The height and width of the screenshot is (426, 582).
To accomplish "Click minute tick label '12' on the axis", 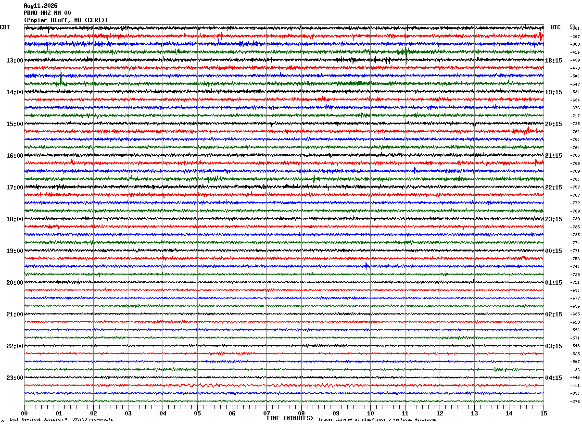I will coord(440,413).
